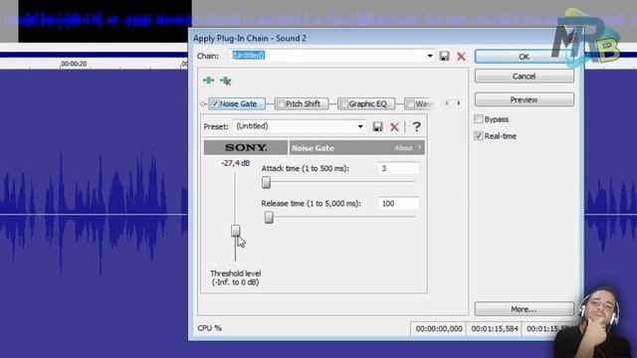Click the Release time slider handle
The image size is (637, 358).
pos(269,218)
